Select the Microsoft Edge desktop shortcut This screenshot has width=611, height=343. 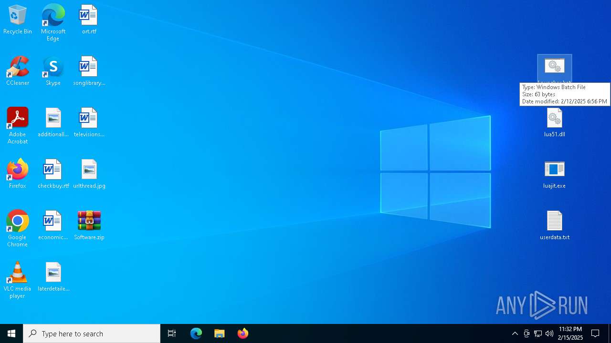click(x=53, y=22)
